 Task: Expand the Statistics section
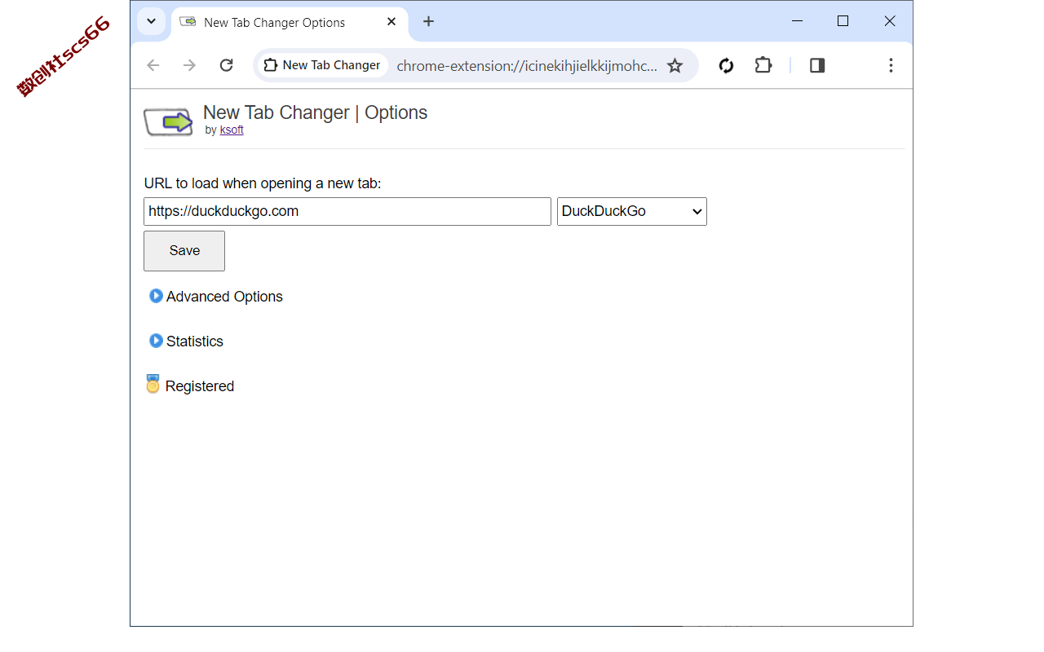186,341
